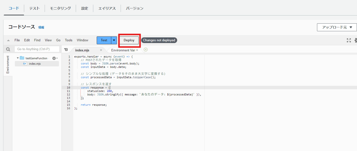Close the Environment Var tab
The image size is (357, 151).
(137, 50)
